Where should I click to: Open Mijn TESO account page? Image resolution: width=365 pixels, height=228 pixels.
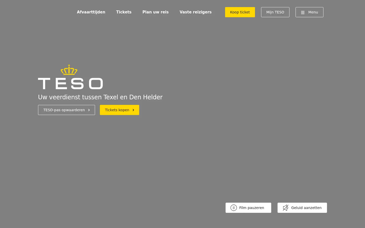click(x=275, y=12)
